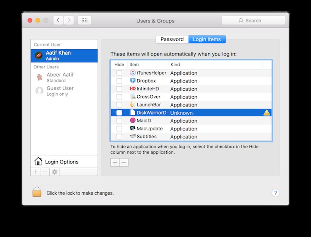Toggle Hide checkbox for iTunesHelper

(119, 73)
